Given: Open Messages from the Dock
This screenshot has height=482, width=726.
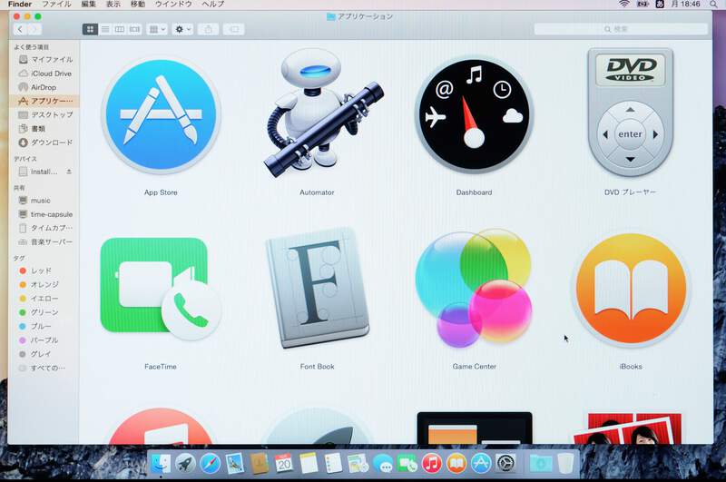Looking at the screenshot, I should [382, 463].
